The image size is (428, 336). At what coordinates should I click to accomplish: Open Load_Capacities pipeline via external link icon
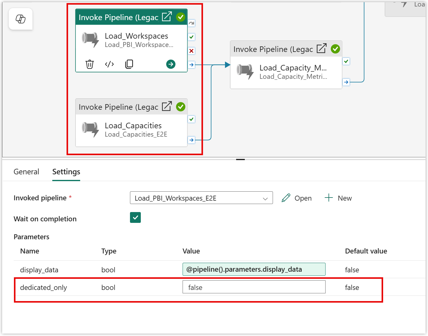(167, 106)
